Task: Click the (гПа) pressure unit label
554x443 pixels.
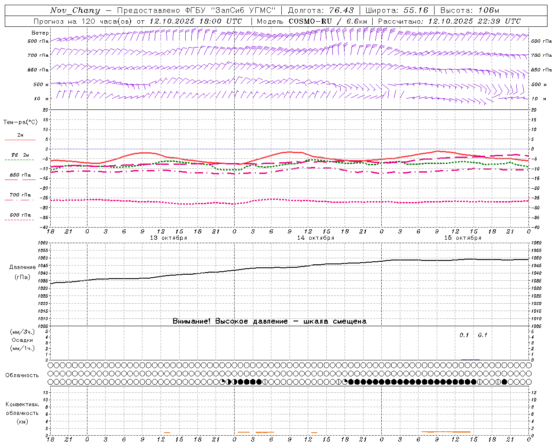Action: point(23,277)
